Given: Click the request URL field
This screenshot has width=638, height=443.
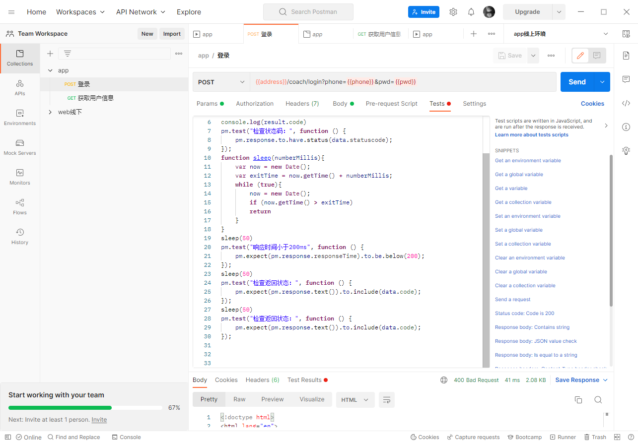Looking at the screenshot, I should tap(403, 82).
